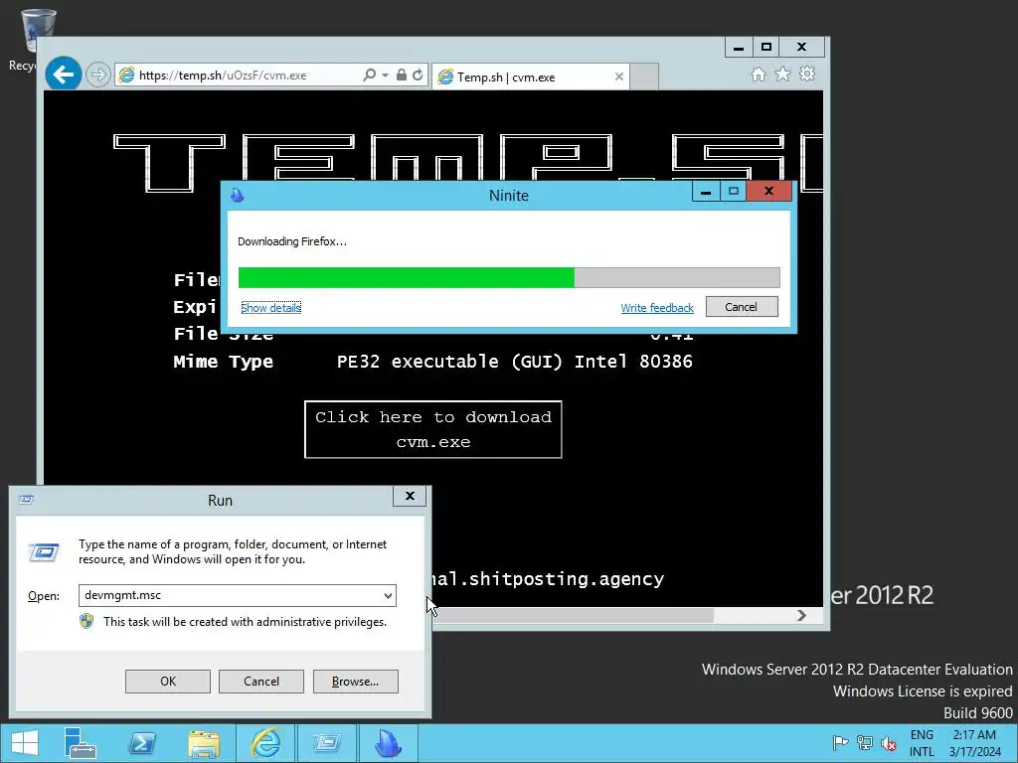Close the Temp.sh | cvm.exe tab
The height and width of the screenshot is (763, 1018).
coord(618,76)
